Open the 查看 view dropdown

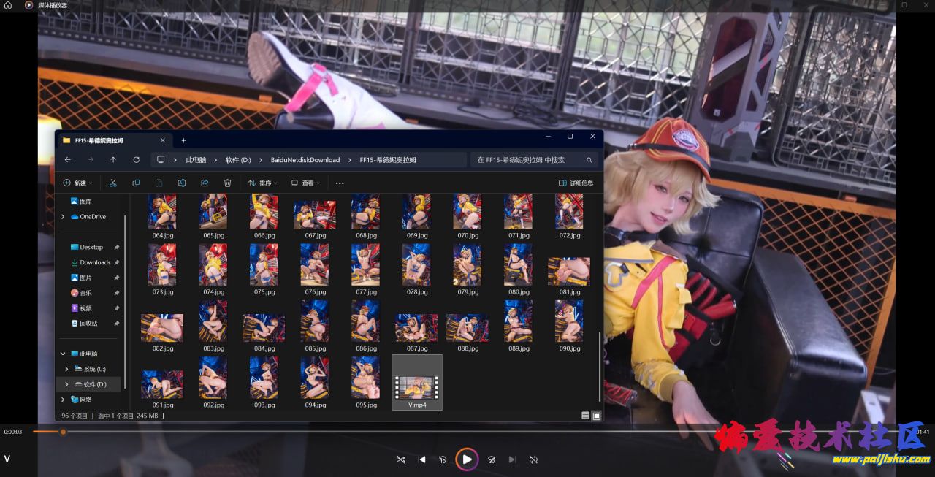point(305,183)
